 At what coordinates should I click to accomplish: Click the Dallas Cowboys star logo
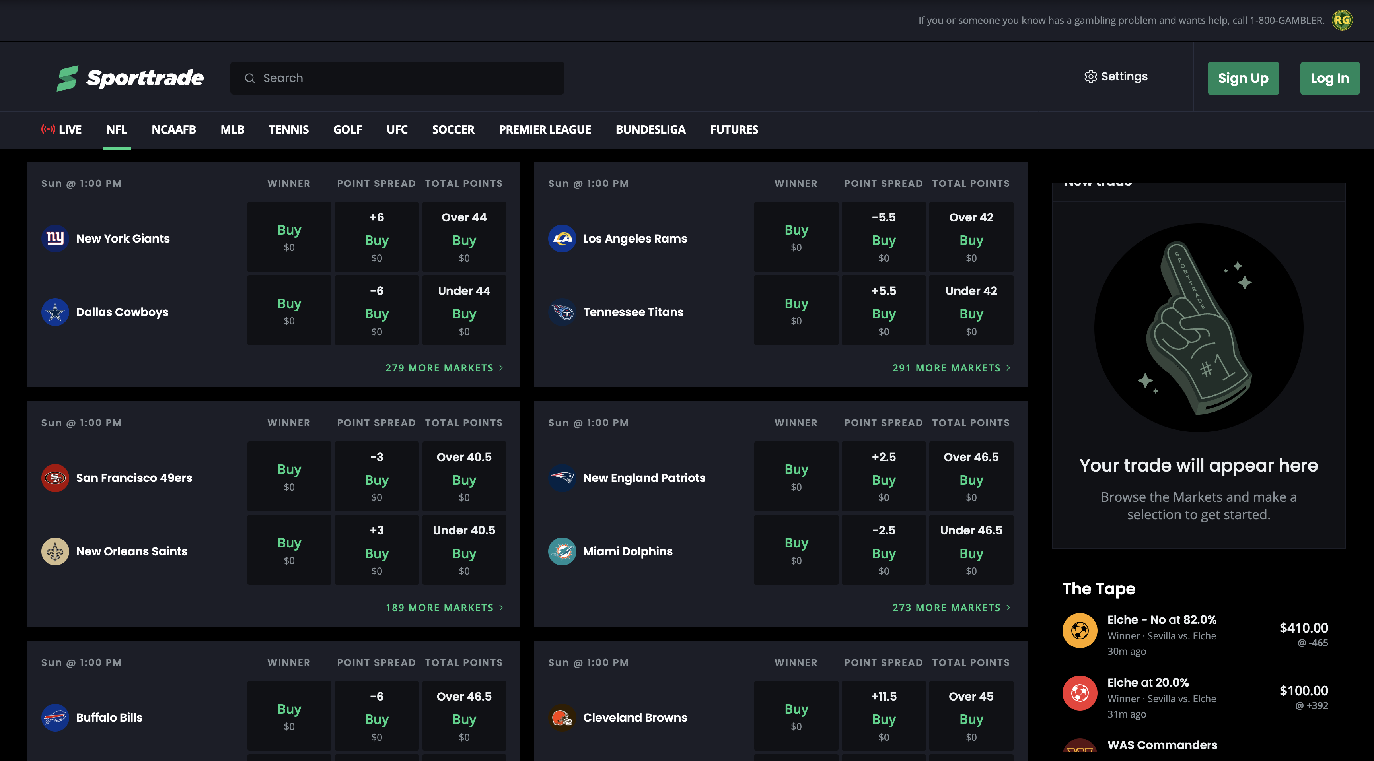55,312
